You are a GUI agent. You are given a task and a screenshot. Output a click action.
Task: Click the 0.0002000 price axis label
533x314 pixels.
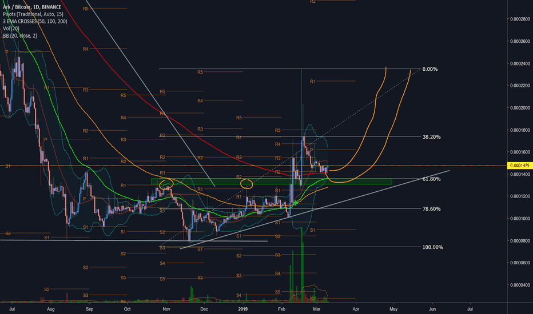pos(520,108)
